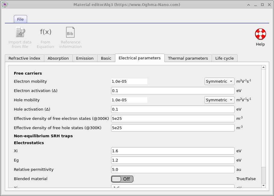Select the Relative permittivity field
This screenshot has width=274, height=196.
[x=173, y=169]
